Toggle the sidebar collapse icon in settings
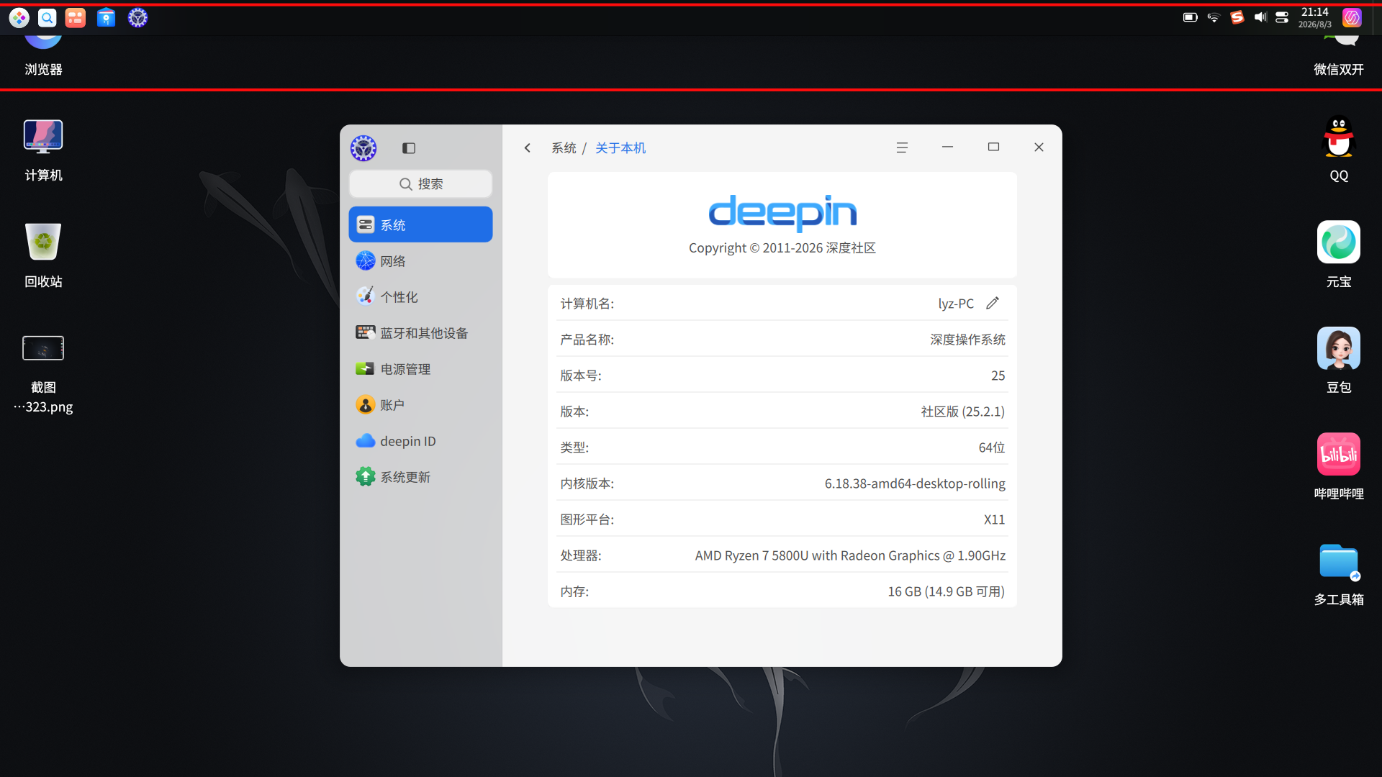1382x777 pixels. pos(409,148)
